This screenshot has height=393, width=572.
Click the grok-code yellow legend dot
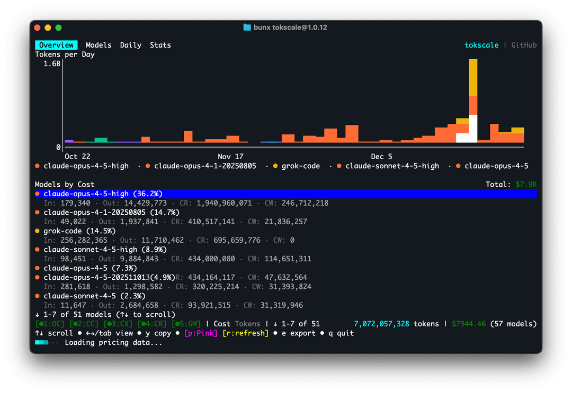pyautogui.click(x=275, y=166)
